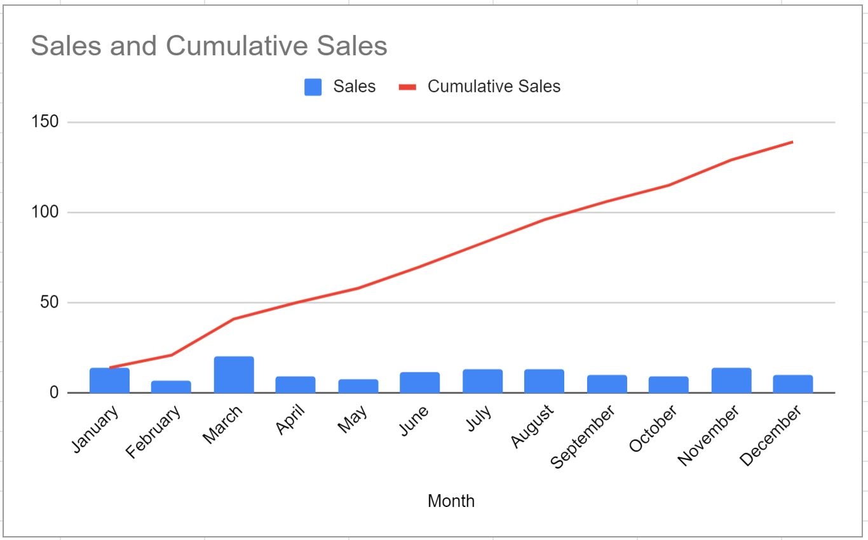Image resolution: width=868 pixels, height=540 pixels.
Task: Click the February sales bar
Action: click(x=171, y=387)
